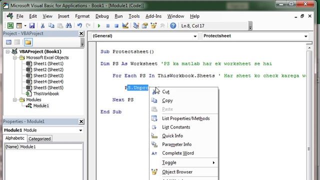Screen dimensions: 320x180
Task: Switch to the Alphabetic properties tab
Action: point(15,138)
